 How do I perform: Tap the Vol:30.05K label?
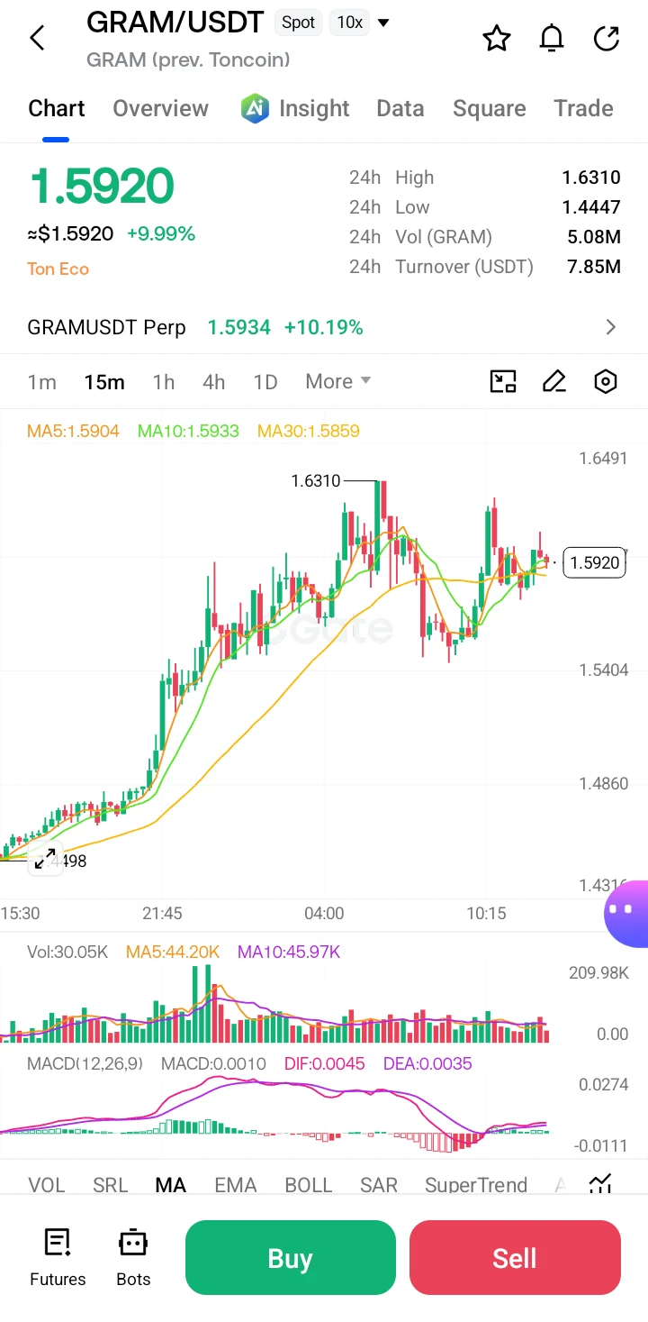coord(67,952)
